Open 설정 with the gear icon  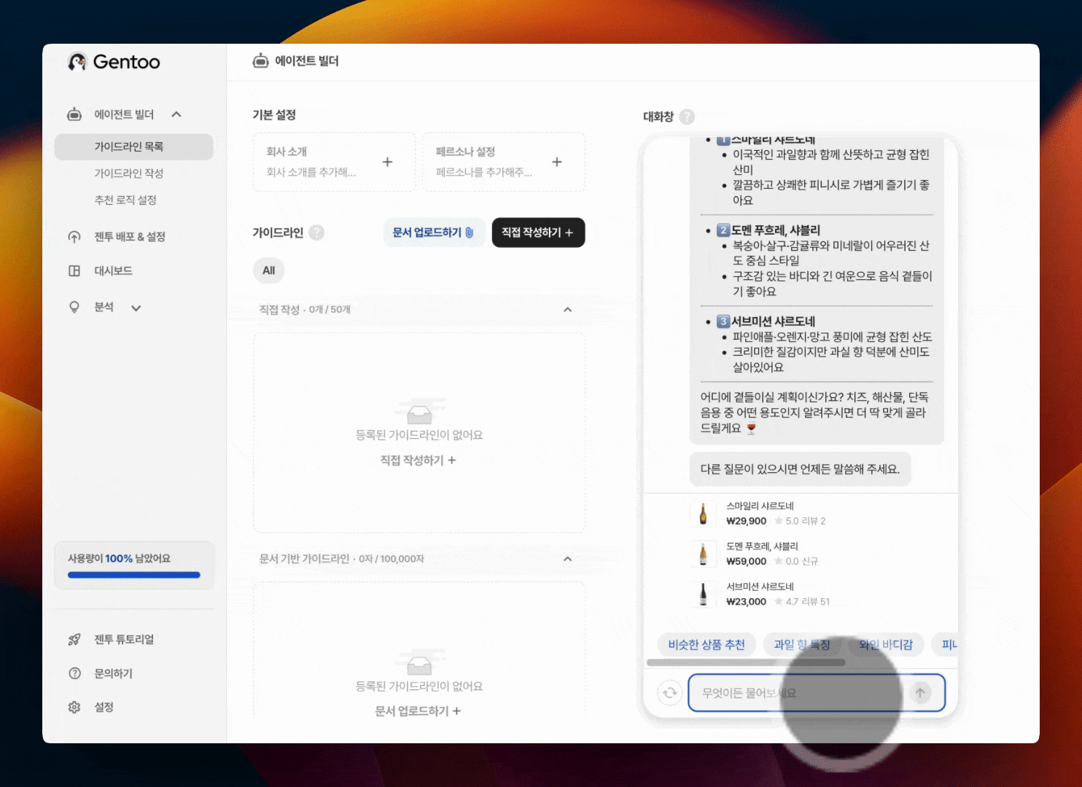pyautogui.click(x=74, y=707)
